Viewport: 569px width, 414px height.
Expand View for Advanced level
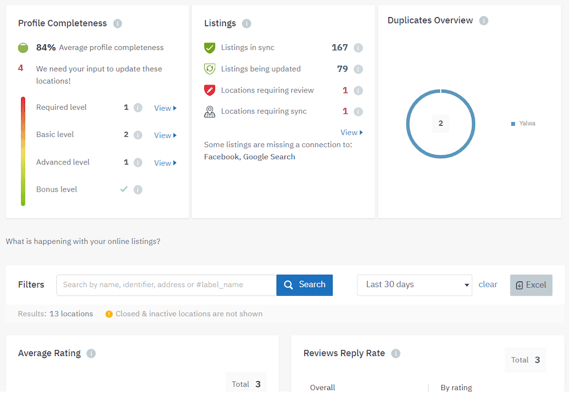(165, 163)
